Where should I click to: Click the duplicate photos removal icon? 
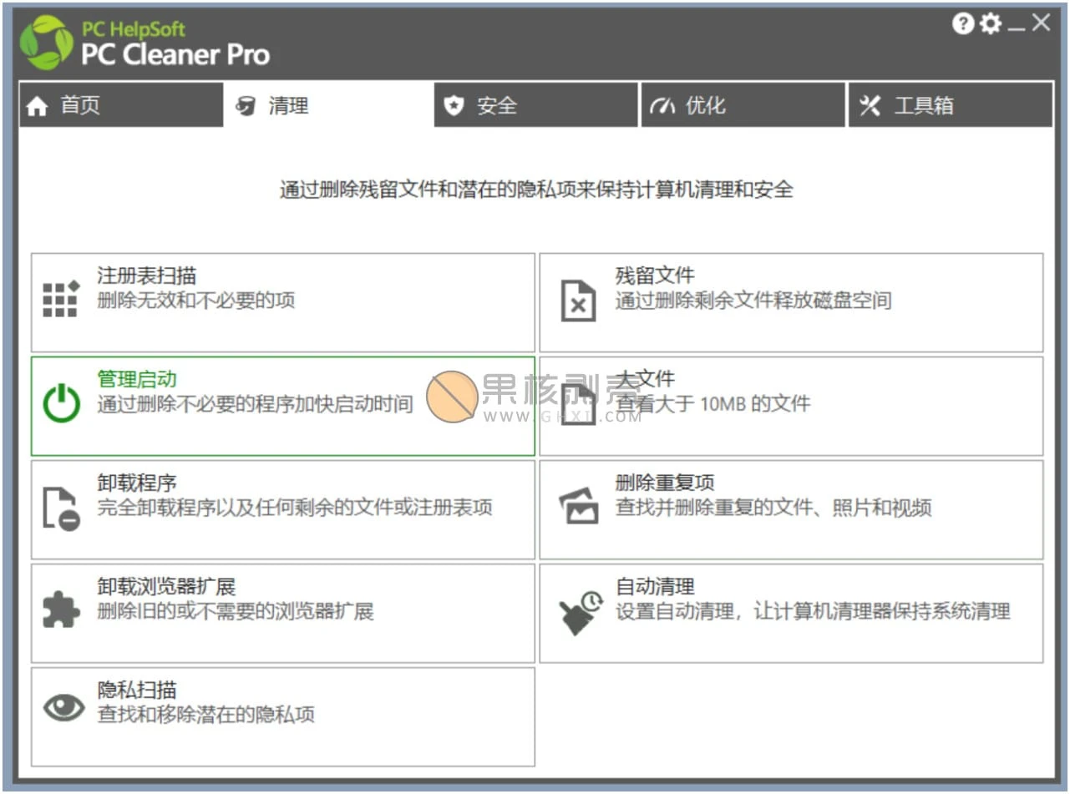579,507
